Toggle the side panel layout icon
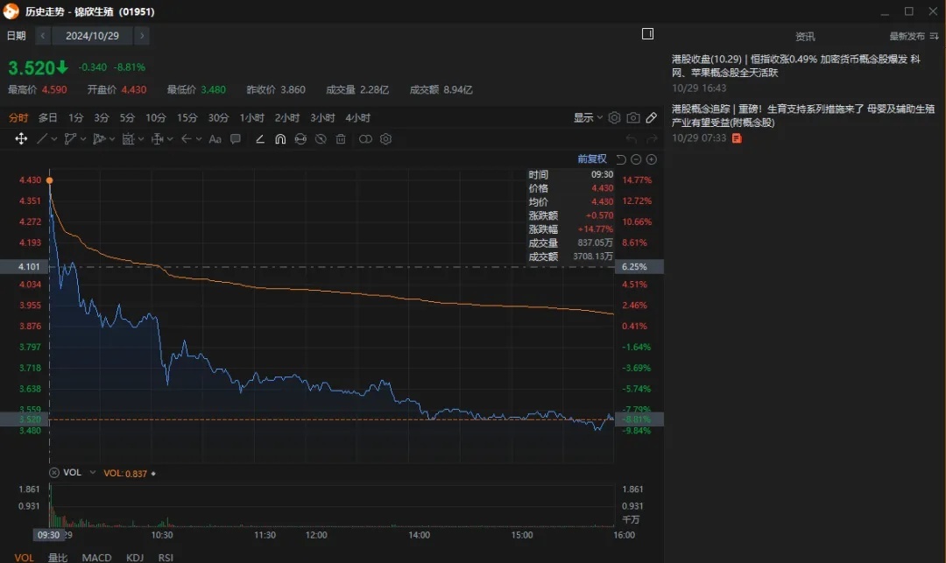946x563 pixels. (x=648, y=34)
